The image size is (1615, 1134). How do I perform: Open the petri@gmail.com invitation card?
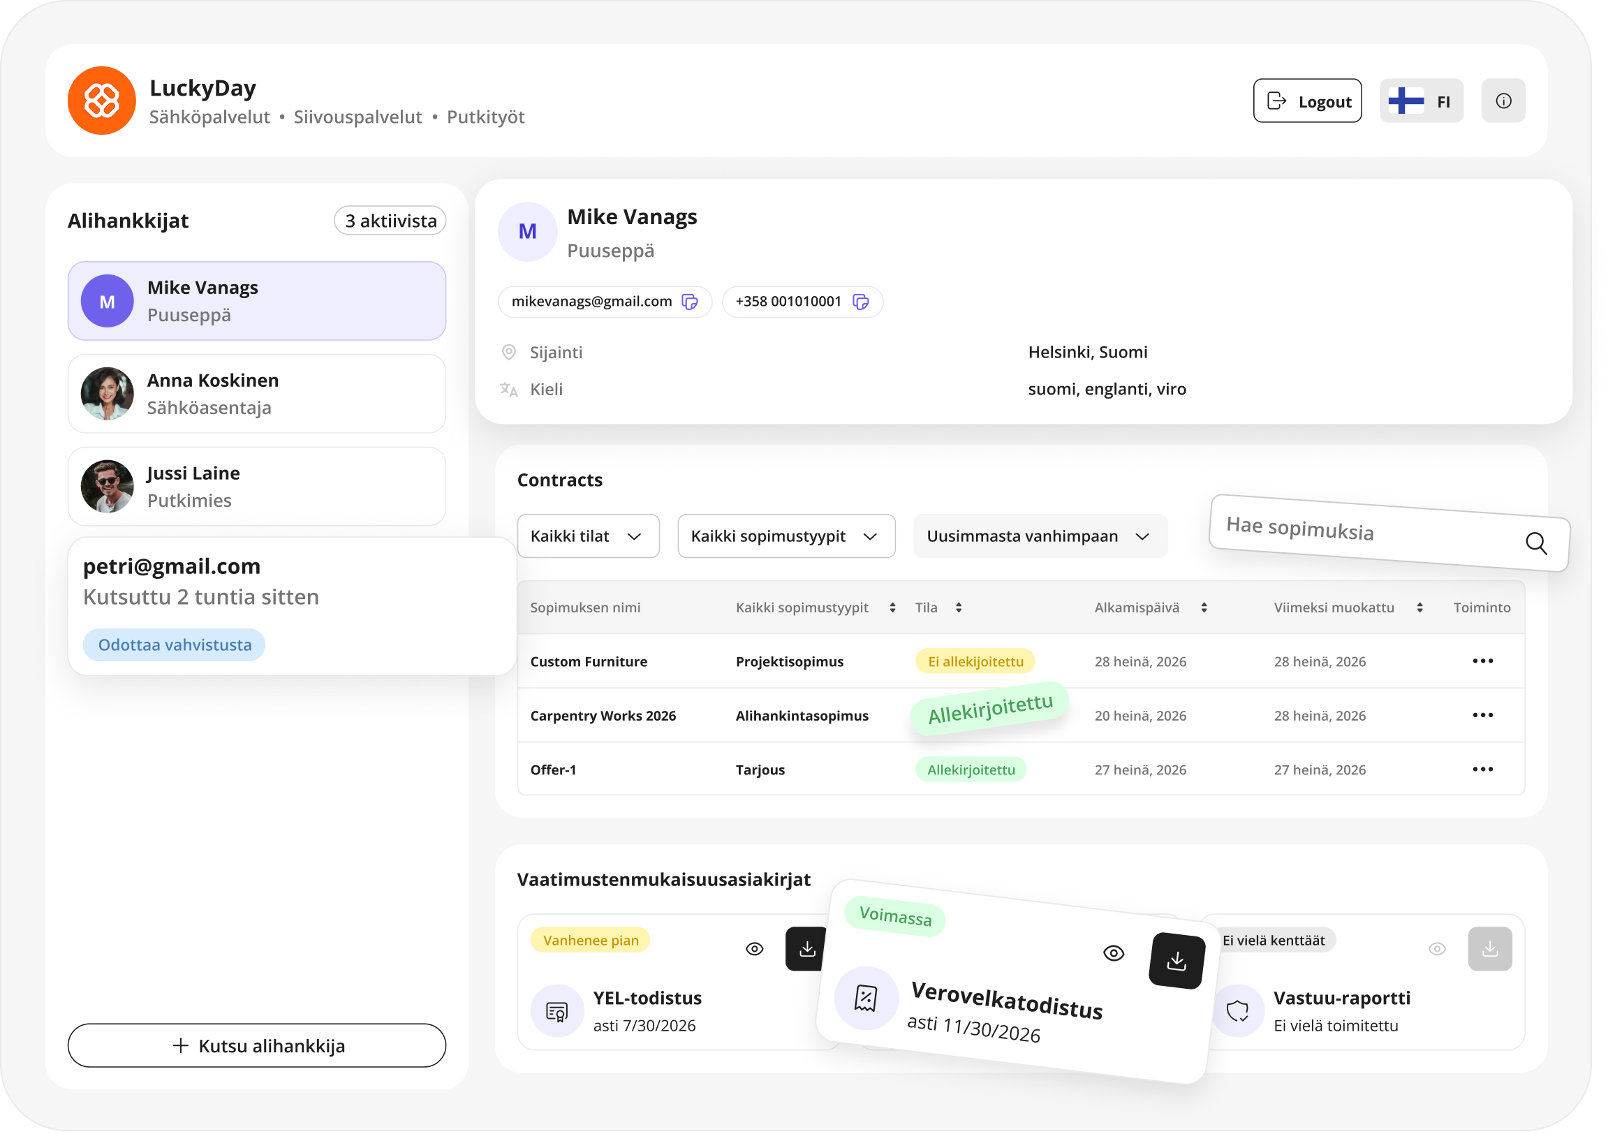point(293,607)
